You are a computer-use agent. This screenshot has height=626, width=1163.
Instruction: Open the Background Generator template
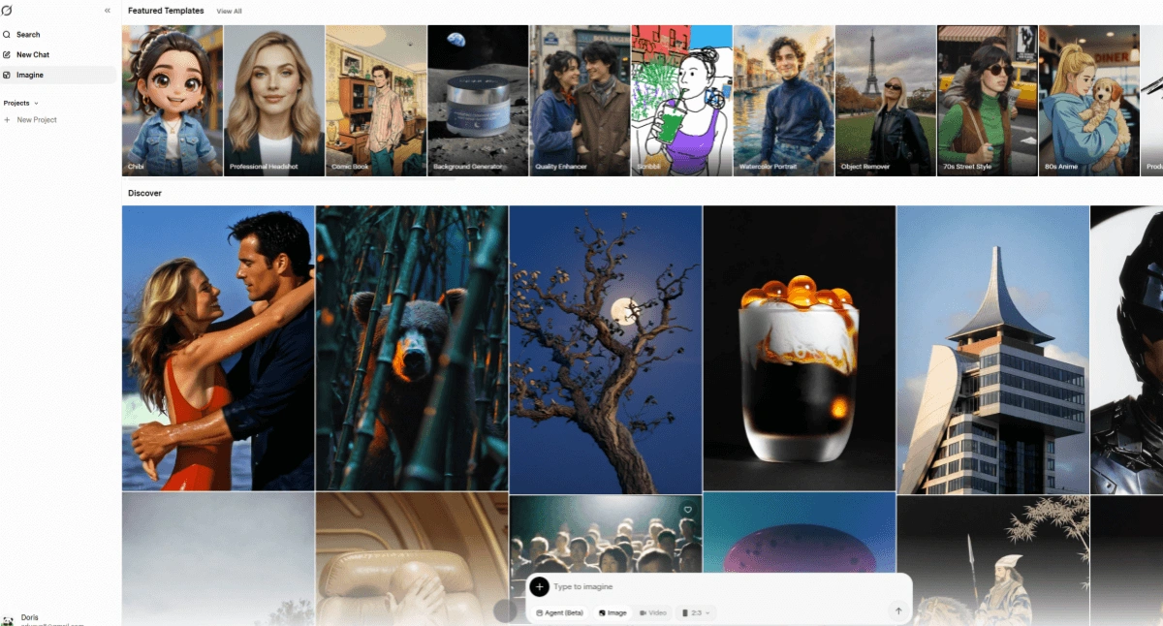[x=478, y=100]
